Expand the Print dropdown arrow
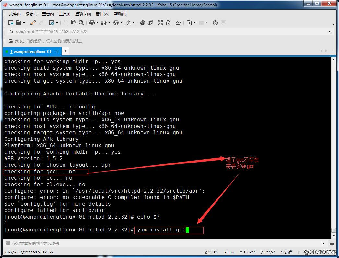339x258 pixels. click(x=97, y=23)
